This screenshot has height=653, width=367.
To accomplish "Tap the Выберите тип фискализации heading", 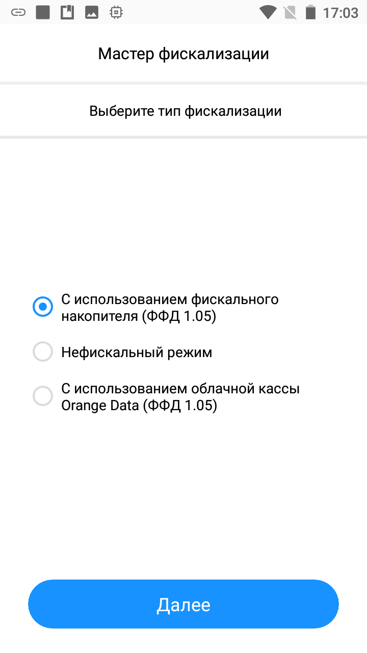I will pyautogui.click(x=186, y=111).
